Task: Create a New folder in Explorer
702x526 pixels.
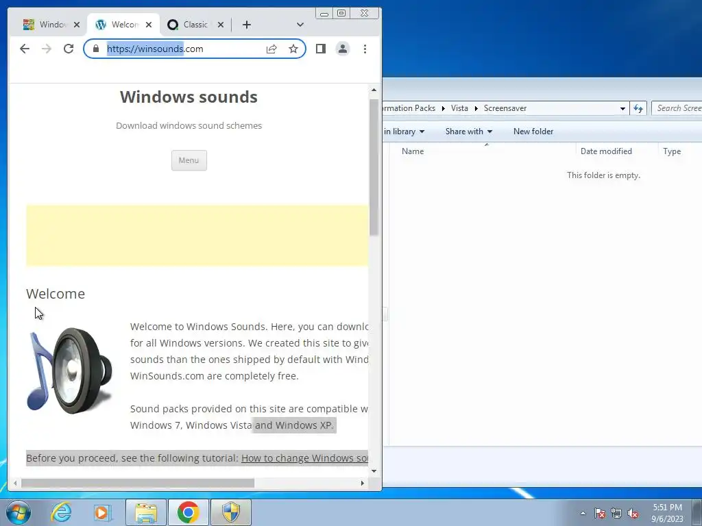Action: [x=533, y=131]
